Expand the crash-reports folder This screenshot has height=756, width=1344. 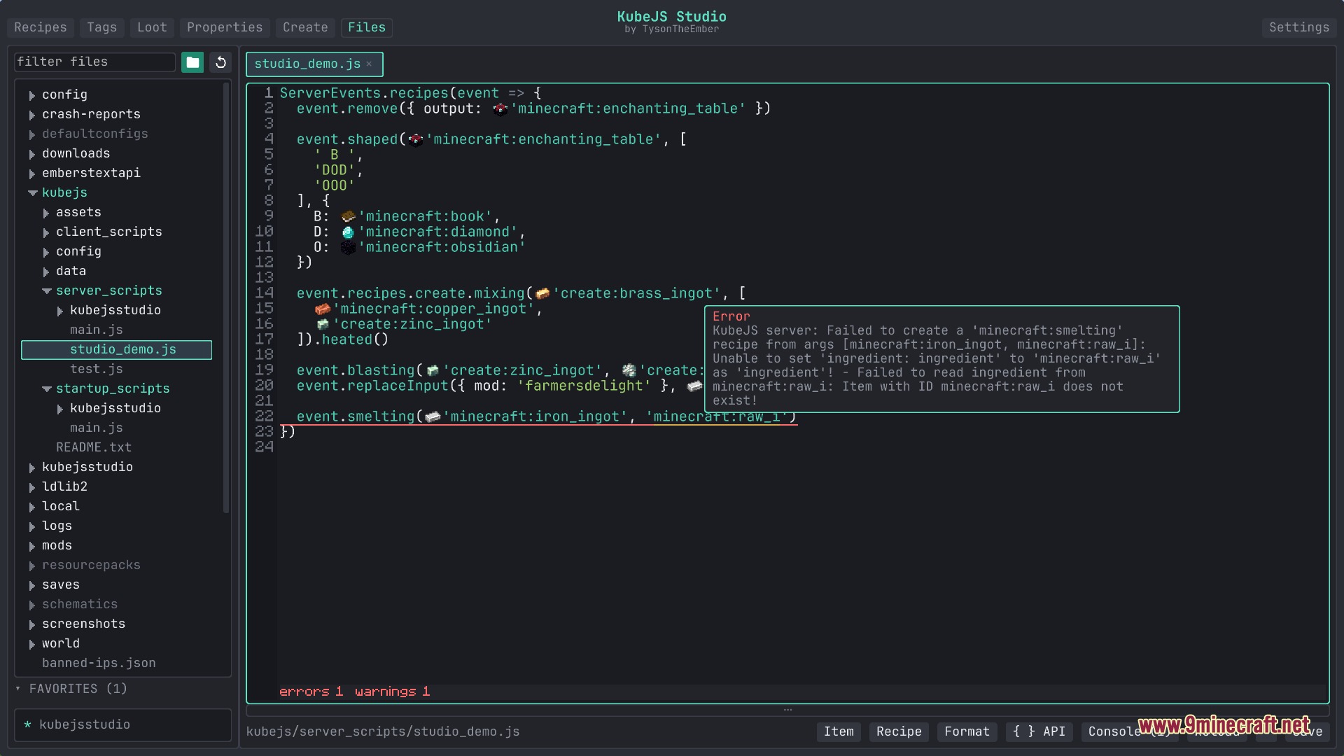pos(32,115)
